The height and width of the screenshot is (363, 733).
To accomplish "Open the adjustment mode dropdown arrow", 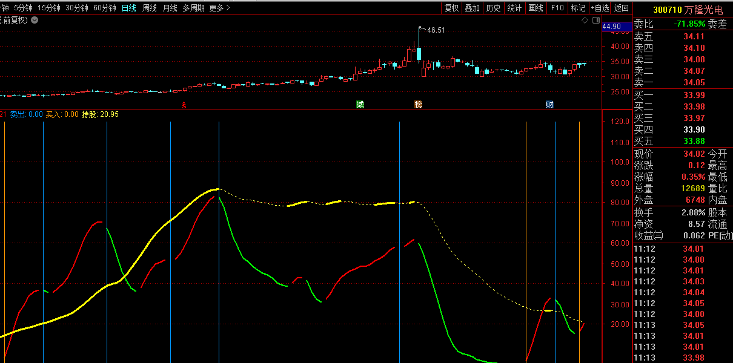I will (35, 20).
